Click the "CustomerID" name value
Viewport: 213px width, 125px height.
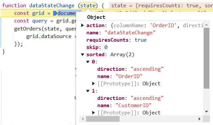133,105
